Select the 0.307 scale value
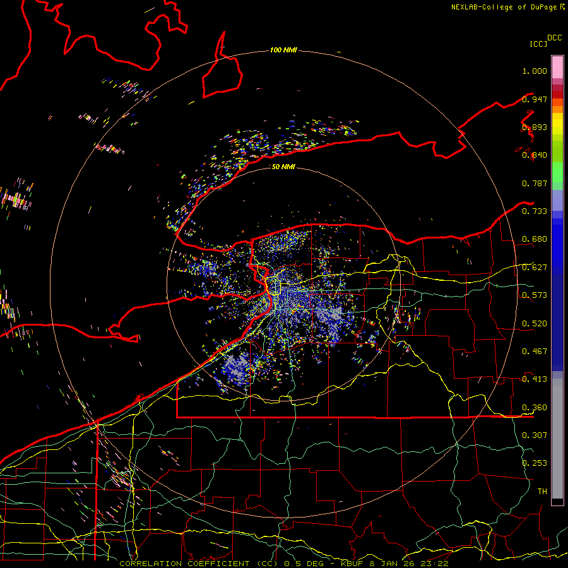This screenshot has height=568, width=568. coord(535,435)
